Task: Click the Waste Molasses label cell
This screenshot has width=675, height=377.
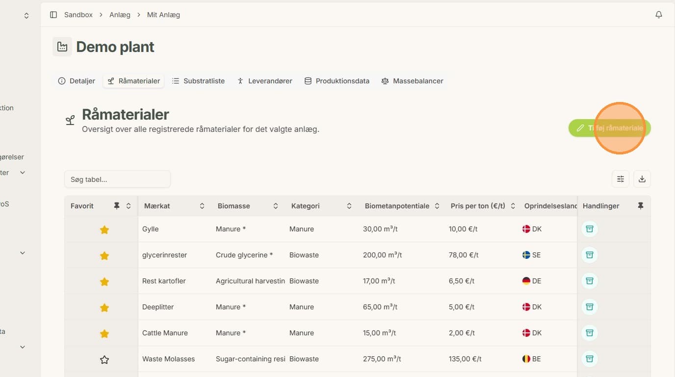Action: [168, 359]
